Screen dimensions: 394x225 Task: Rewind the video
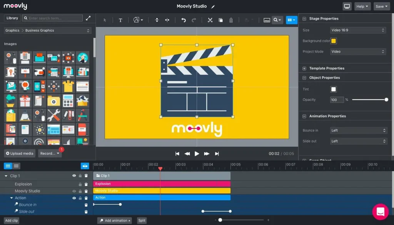point(187,154)
